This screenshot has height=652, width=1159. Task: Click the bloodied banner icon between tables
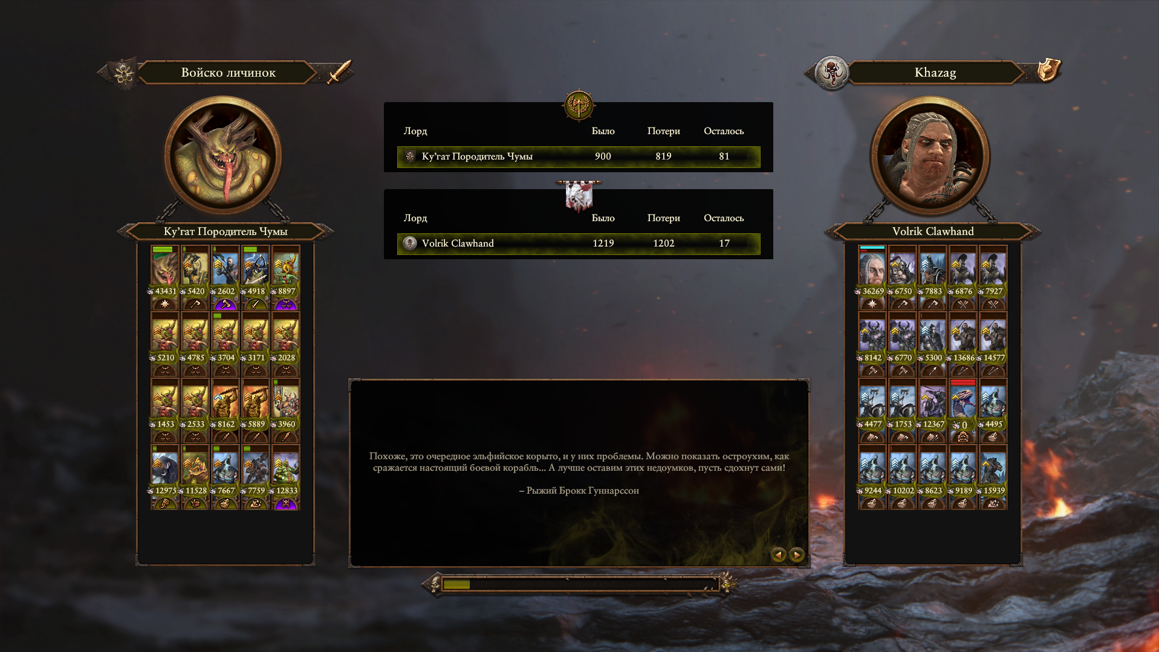point(579,196)
